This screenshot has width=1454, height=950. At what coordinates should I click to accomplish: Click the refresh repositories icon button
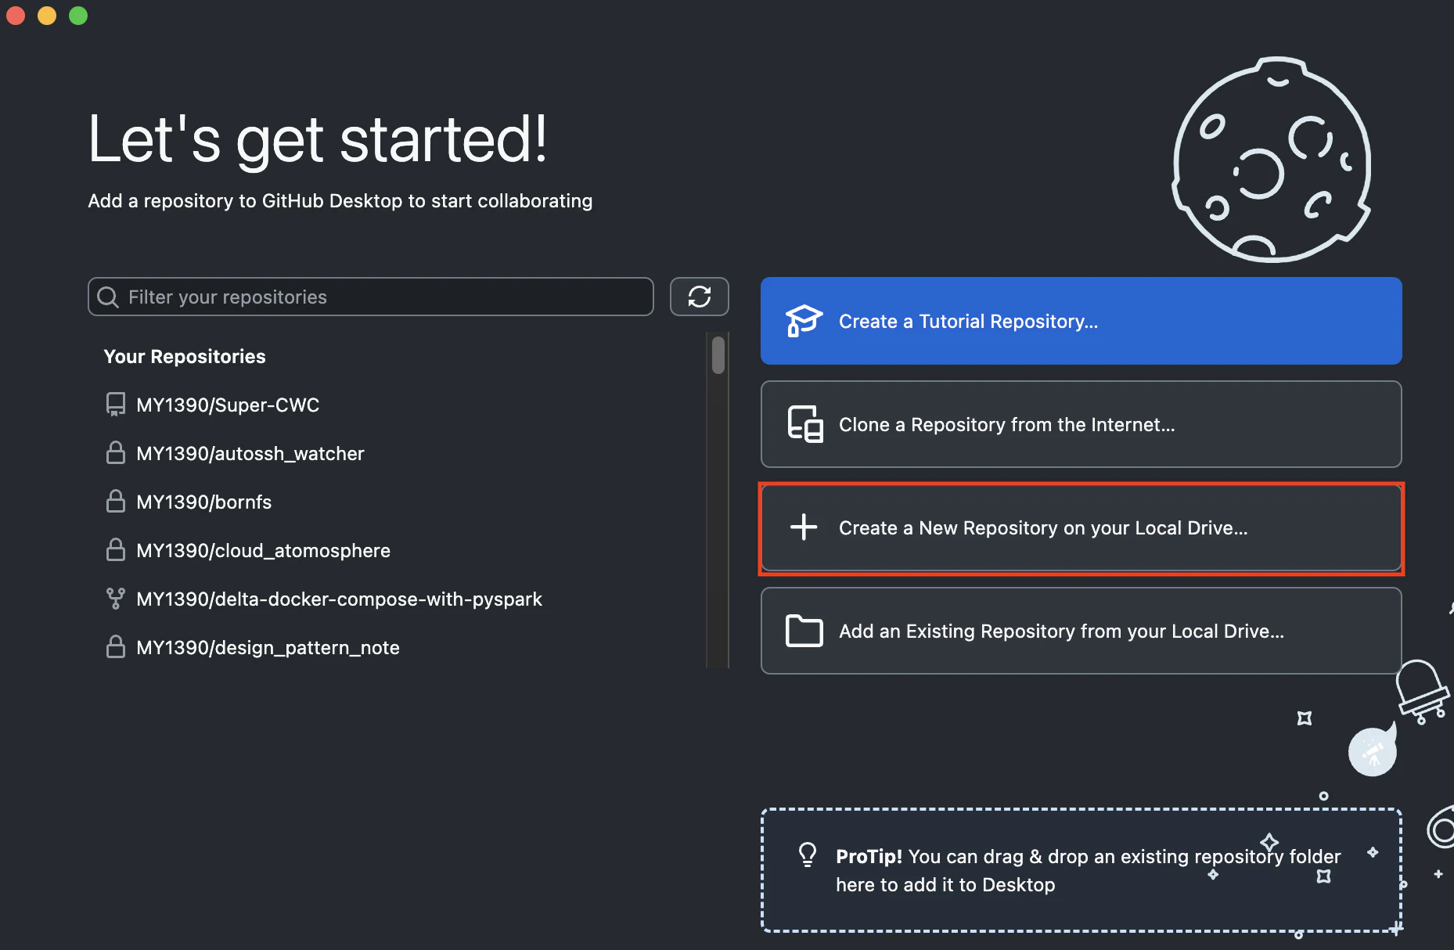pyautogui.click(x=699, y=297)
